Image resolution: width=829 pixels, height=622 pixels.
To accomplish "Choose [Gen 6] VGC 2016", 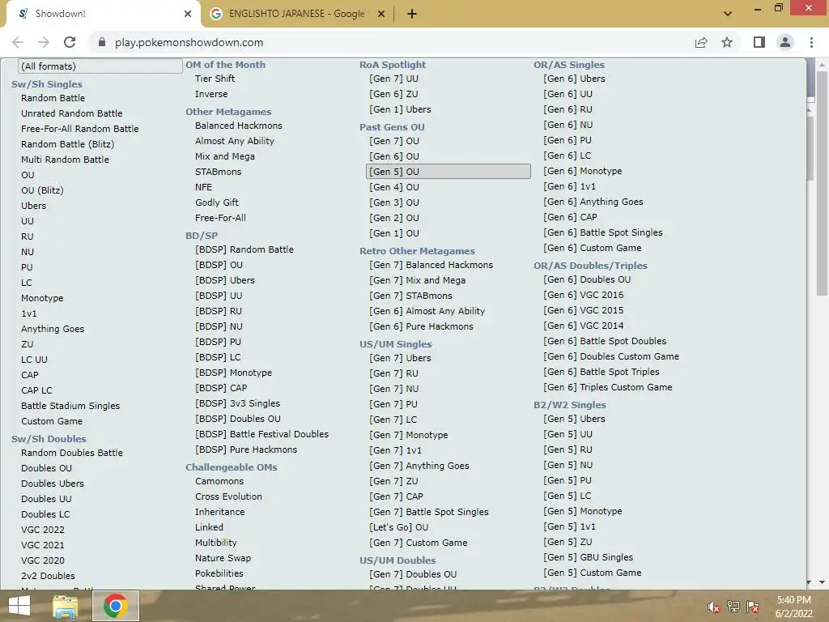I will tap(583, 295).
